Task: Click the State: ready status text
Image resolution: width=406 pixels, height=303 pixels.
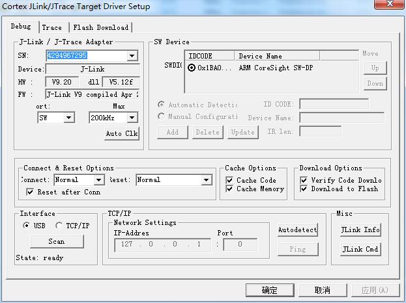Action: coord(39,257)
